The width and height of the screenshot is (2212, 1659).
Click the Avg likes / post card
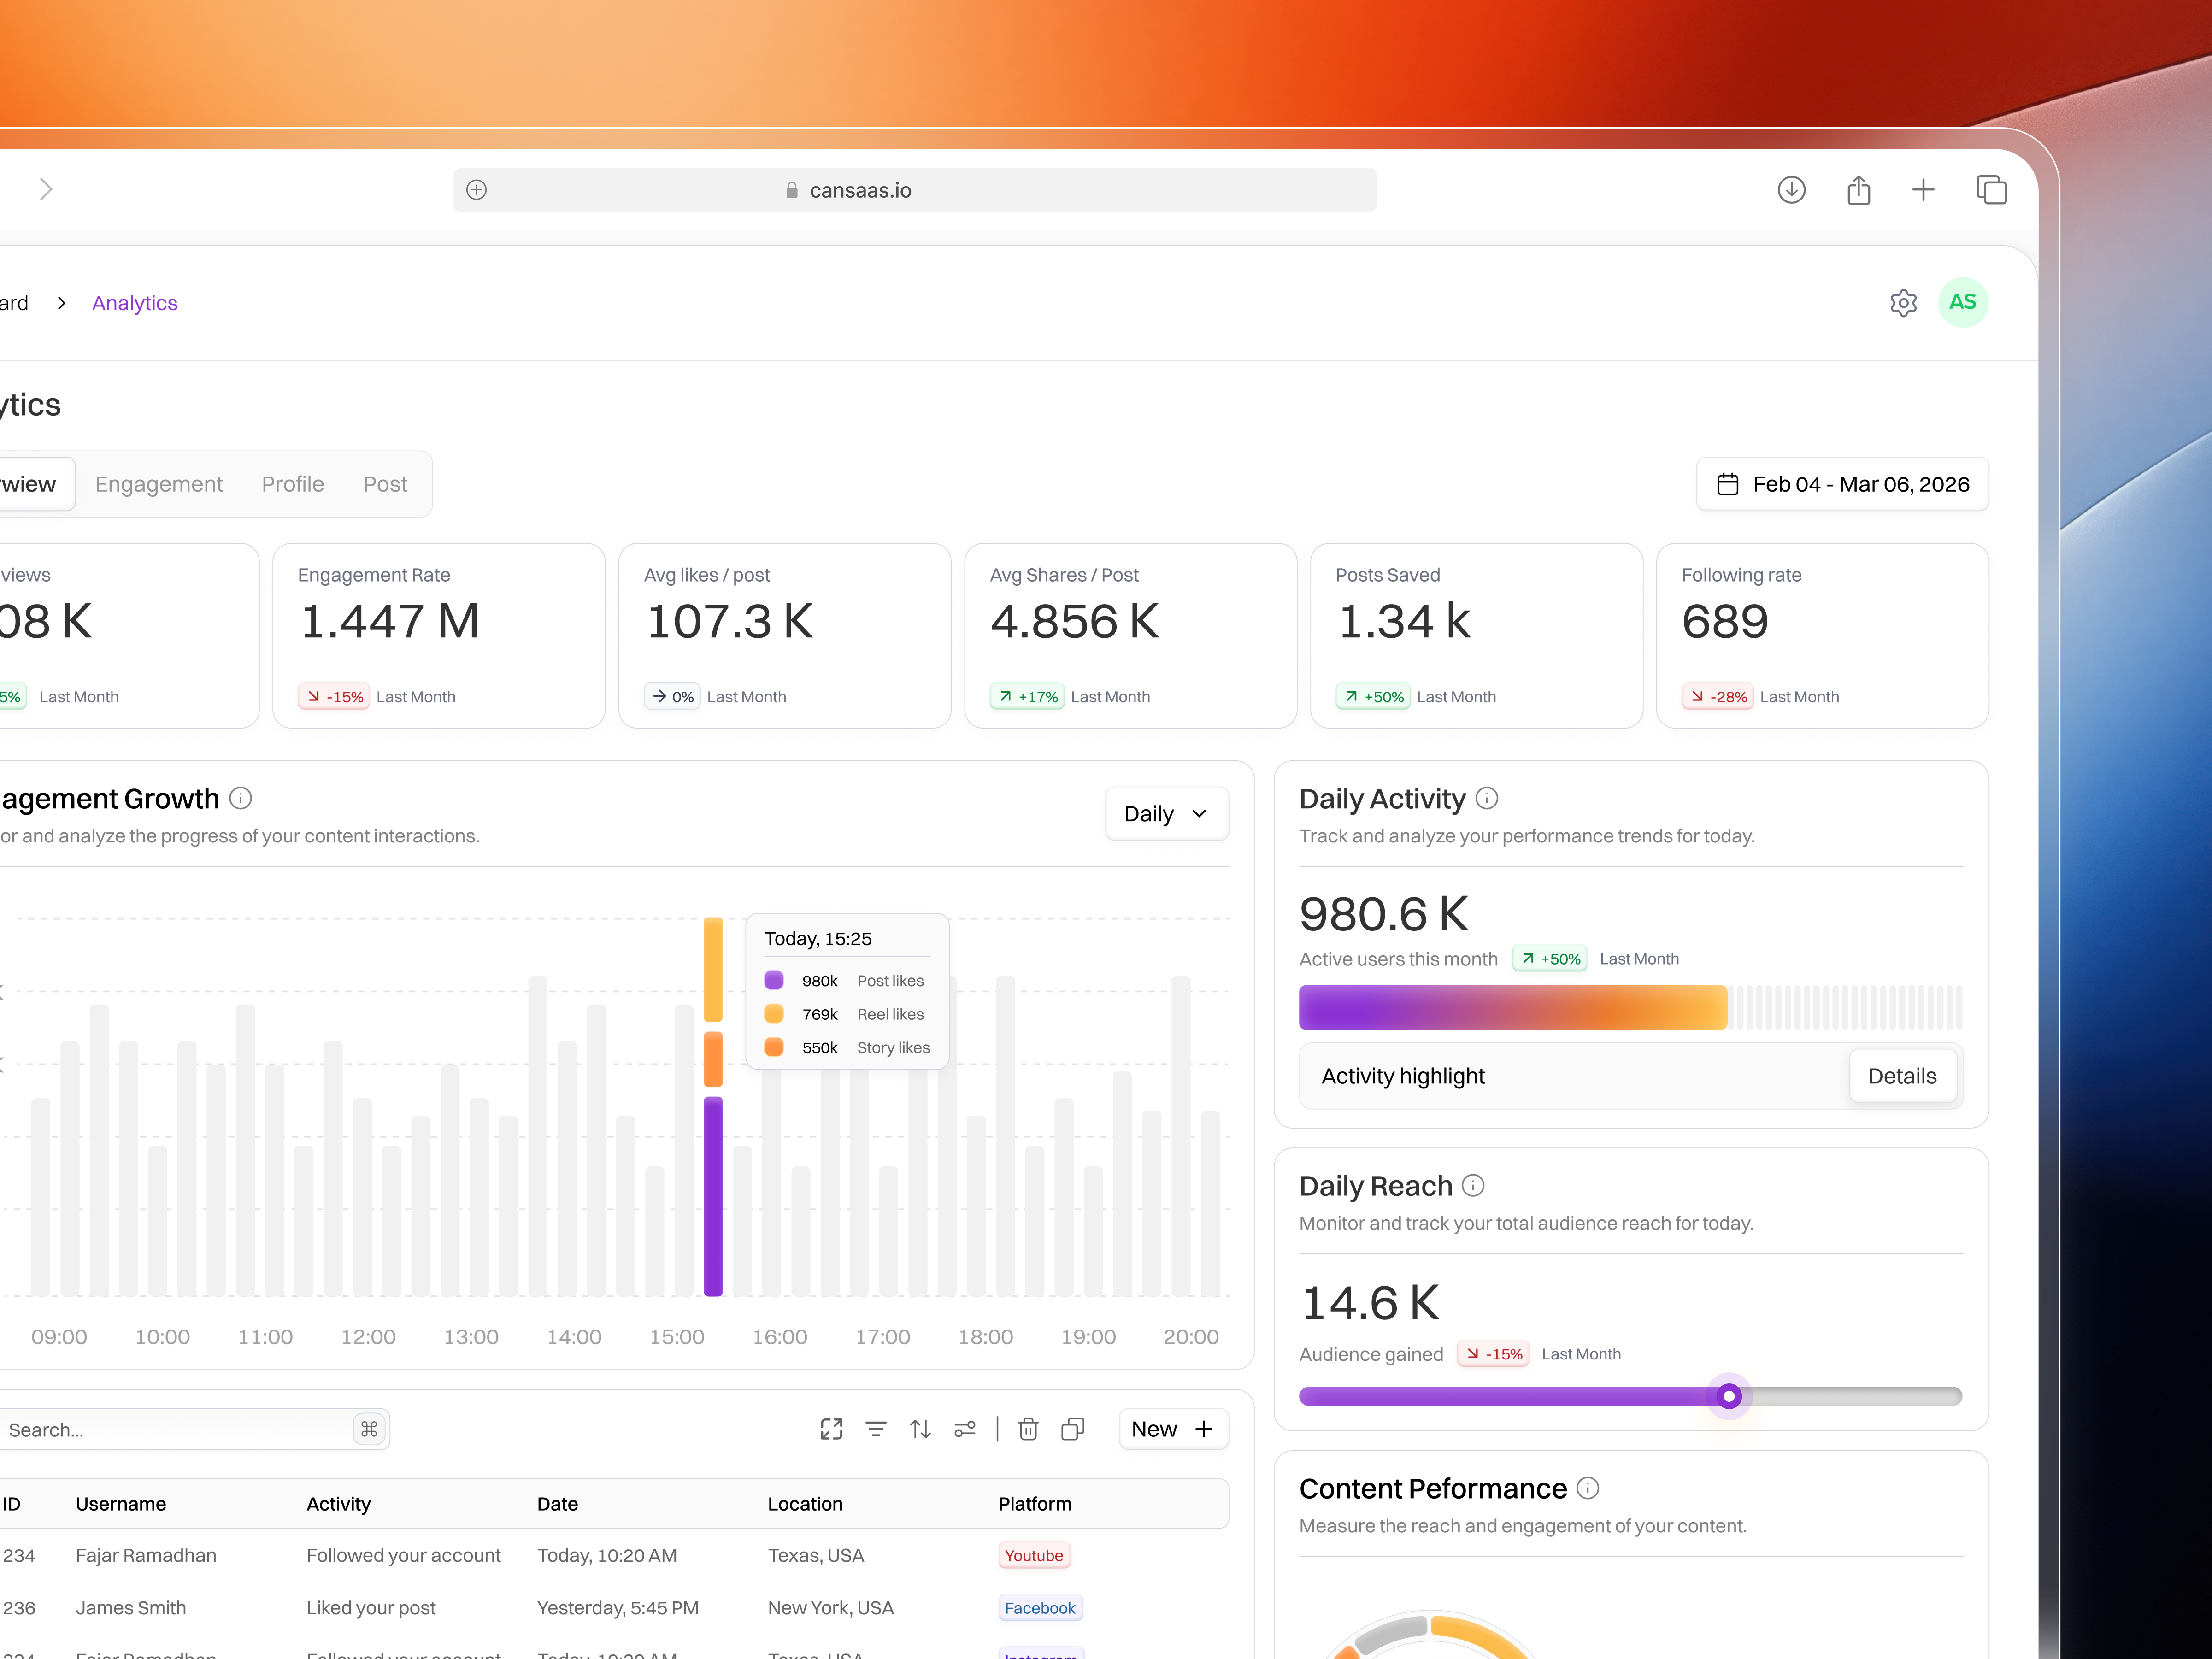pos(785,635)
